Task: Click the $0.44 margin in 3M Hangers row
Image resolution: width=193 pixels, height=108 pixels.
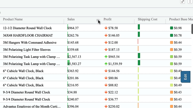Action: (178, 43)
